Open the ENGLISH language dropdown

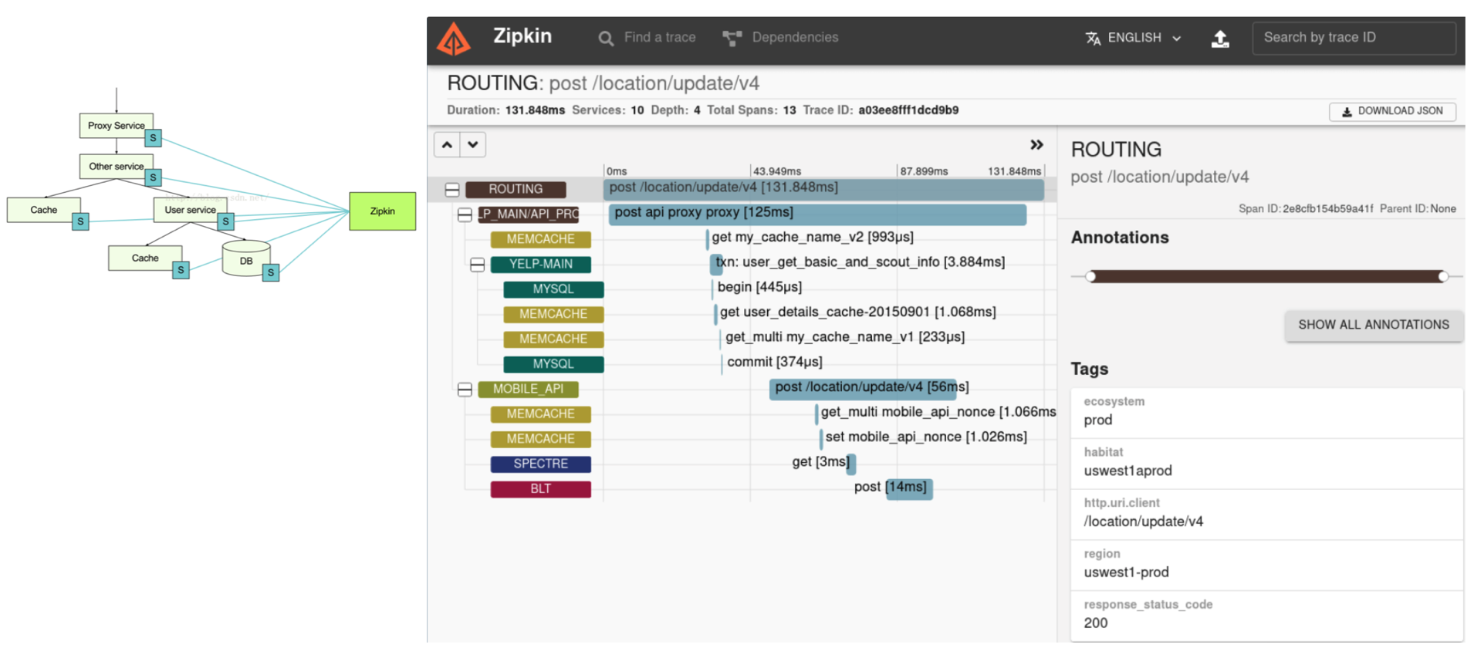(1133, 38)
